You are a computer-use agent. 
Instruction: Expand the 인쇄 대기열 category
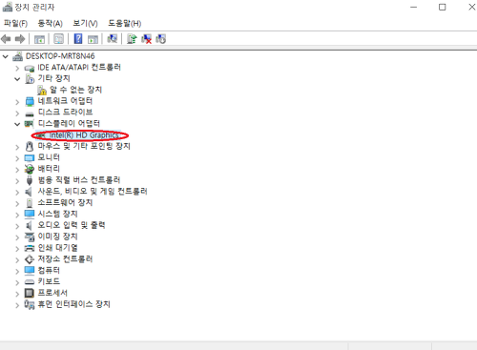pos(17,249)
